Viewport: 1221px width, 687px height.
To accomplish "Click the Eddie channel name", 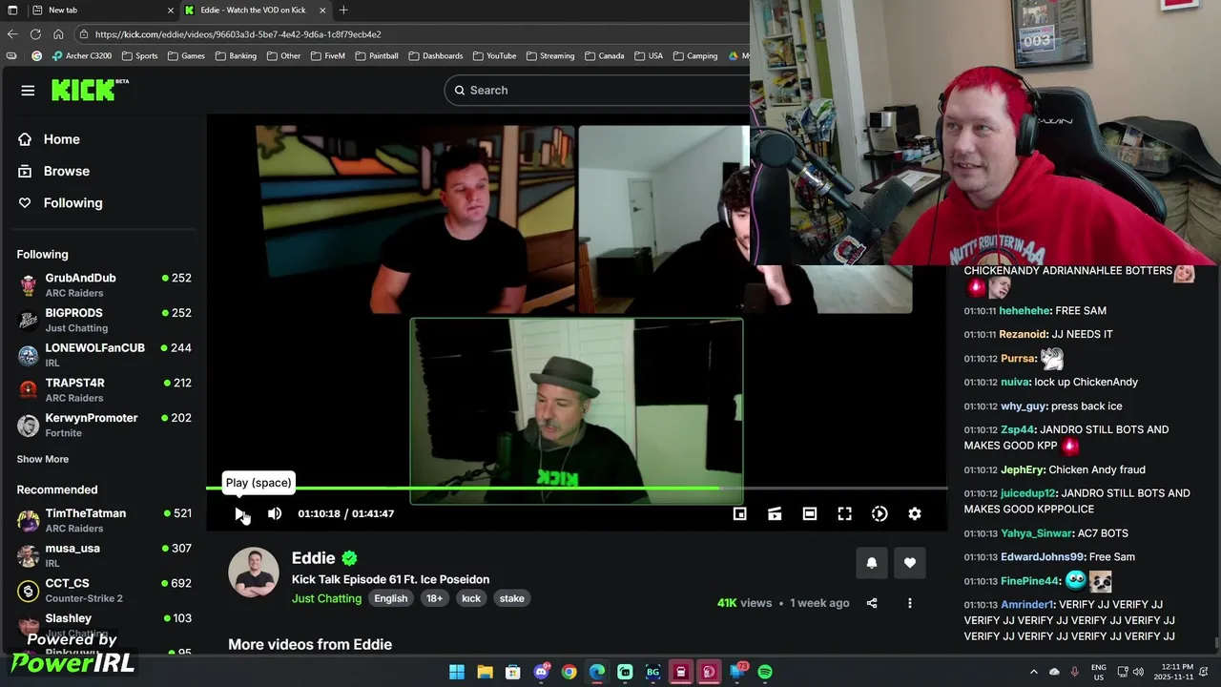I will click(x=314, y=558).
